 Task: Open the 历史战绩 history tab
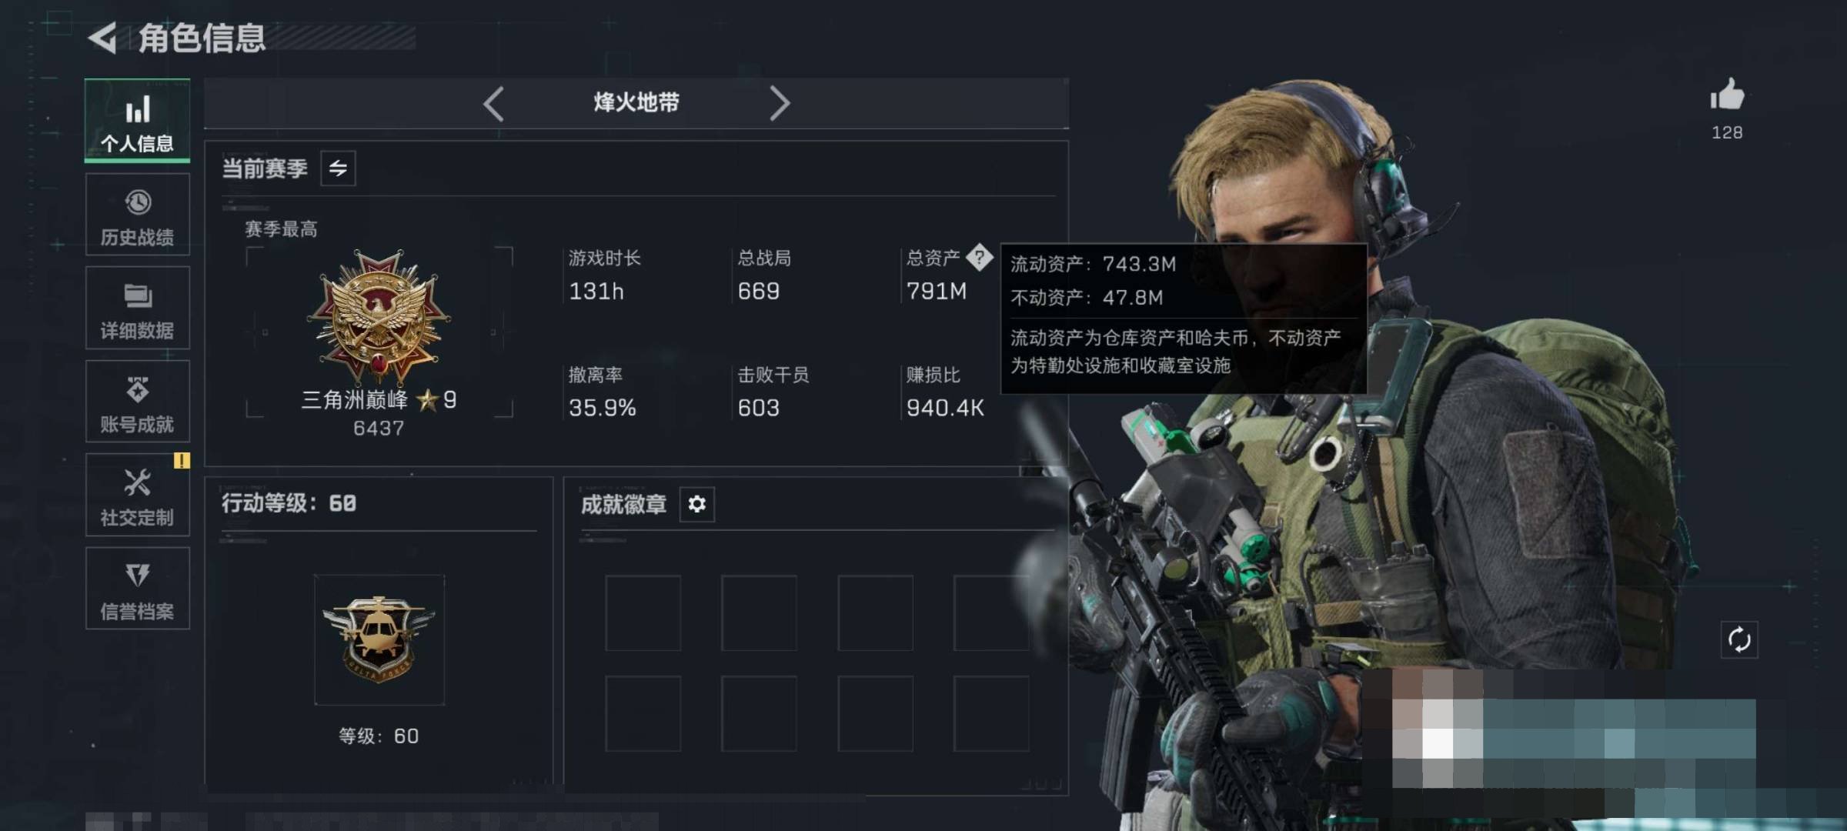click(137, 215)
